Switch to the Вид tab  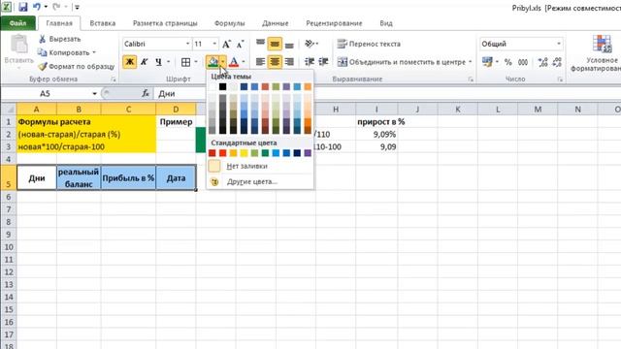point(386,23)
